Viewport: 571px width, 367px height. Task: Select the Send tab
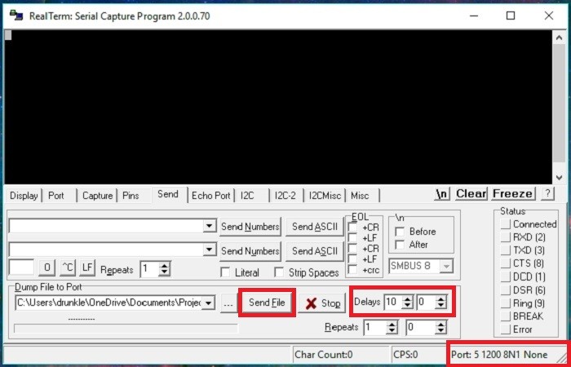tap(168, 194)
